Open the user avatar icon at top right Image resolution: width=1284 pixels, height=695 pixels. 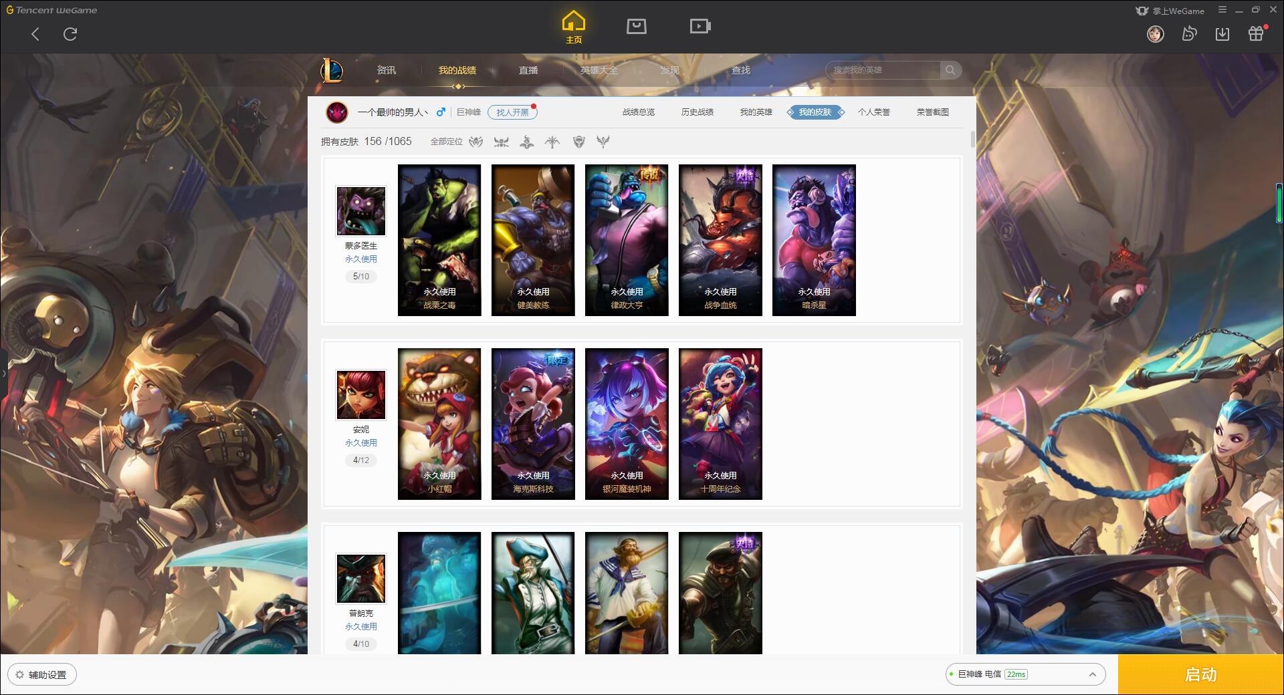coord(1155,34)
